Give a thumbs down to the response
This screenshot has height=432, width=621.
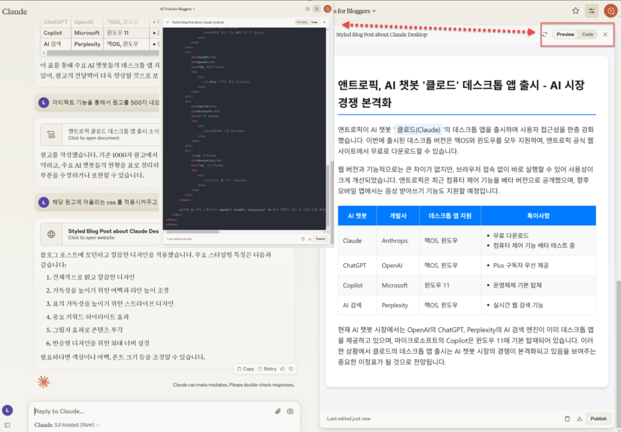click(x=291, y=369)
